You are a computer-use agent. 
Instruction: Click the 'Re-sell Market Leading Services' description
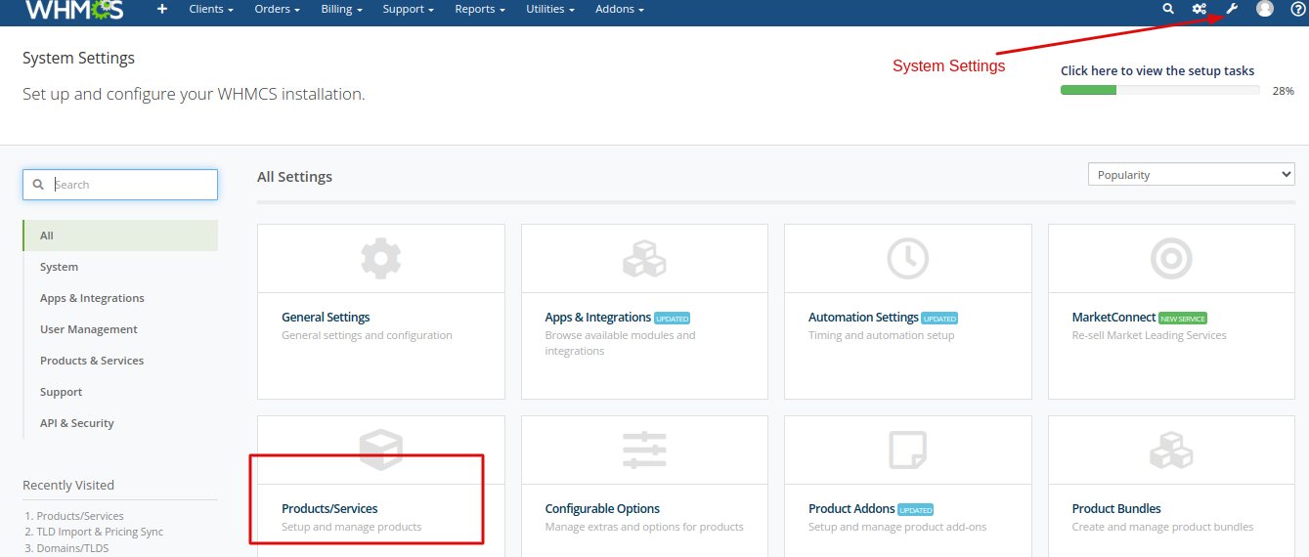click(x=1150, y=335)
